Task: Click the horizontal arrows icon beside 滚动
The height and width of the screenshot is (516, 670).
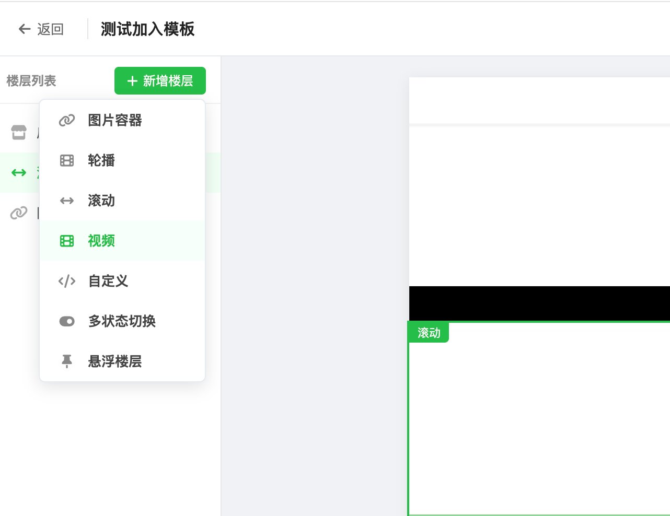Action: 67,201
